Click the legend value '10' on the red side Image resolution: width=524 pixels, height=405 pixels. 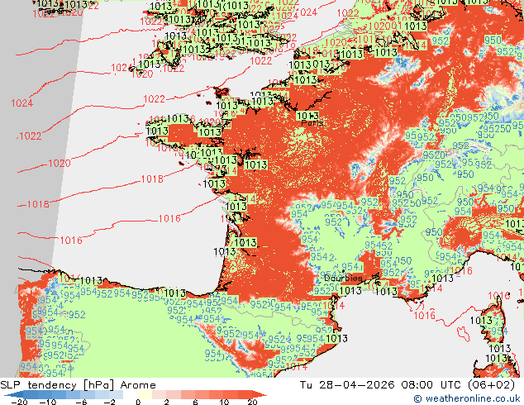coord(224,402)
